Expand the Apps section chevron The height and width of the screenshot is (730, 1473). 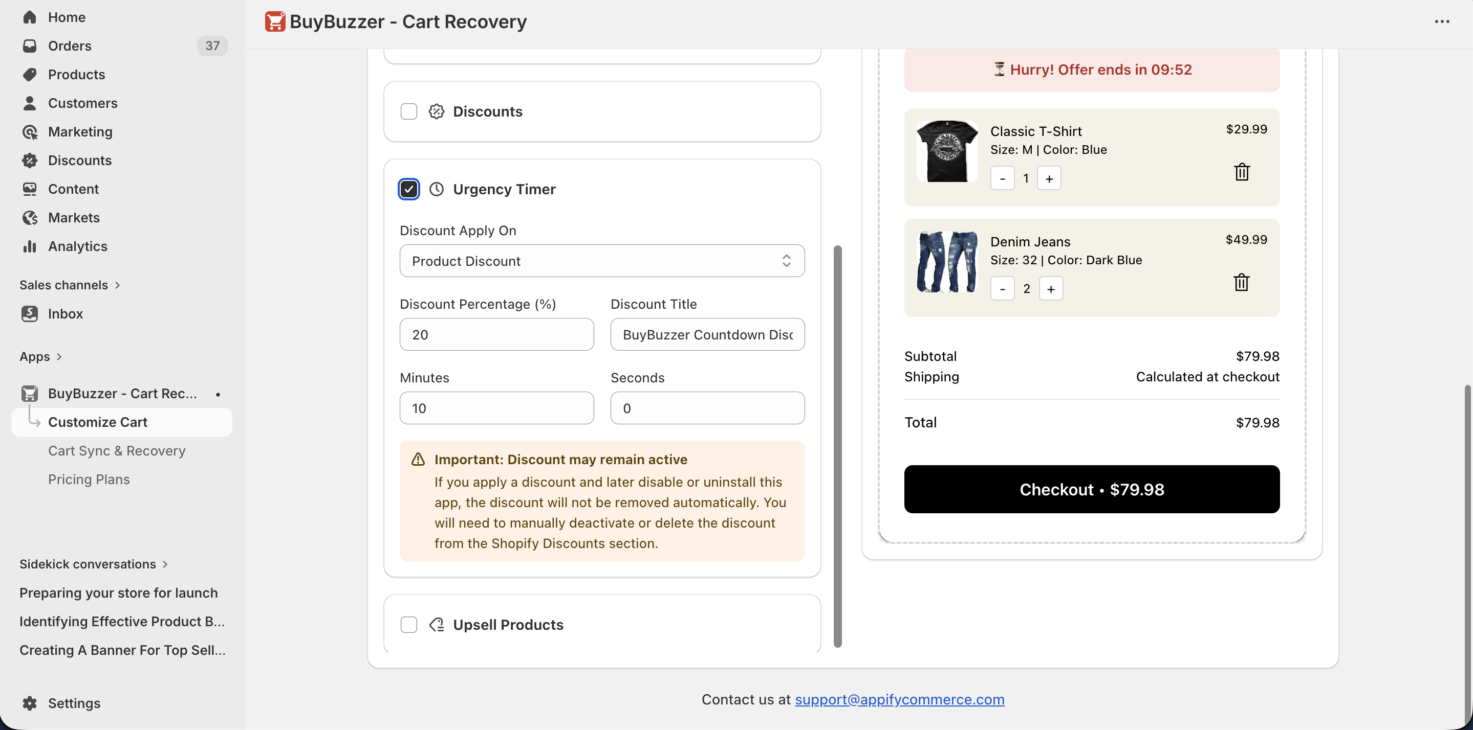click(x=59, y=357)
